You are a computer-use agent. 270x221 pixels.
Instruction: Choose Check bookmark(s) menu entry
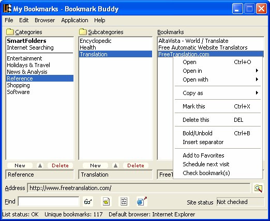point(218,173)
